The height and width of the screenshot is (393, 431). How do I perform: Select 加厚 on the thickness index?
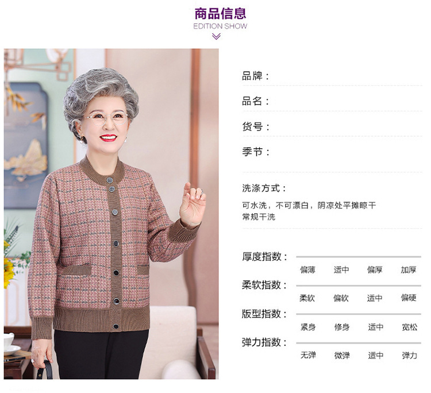click(409, 269)
